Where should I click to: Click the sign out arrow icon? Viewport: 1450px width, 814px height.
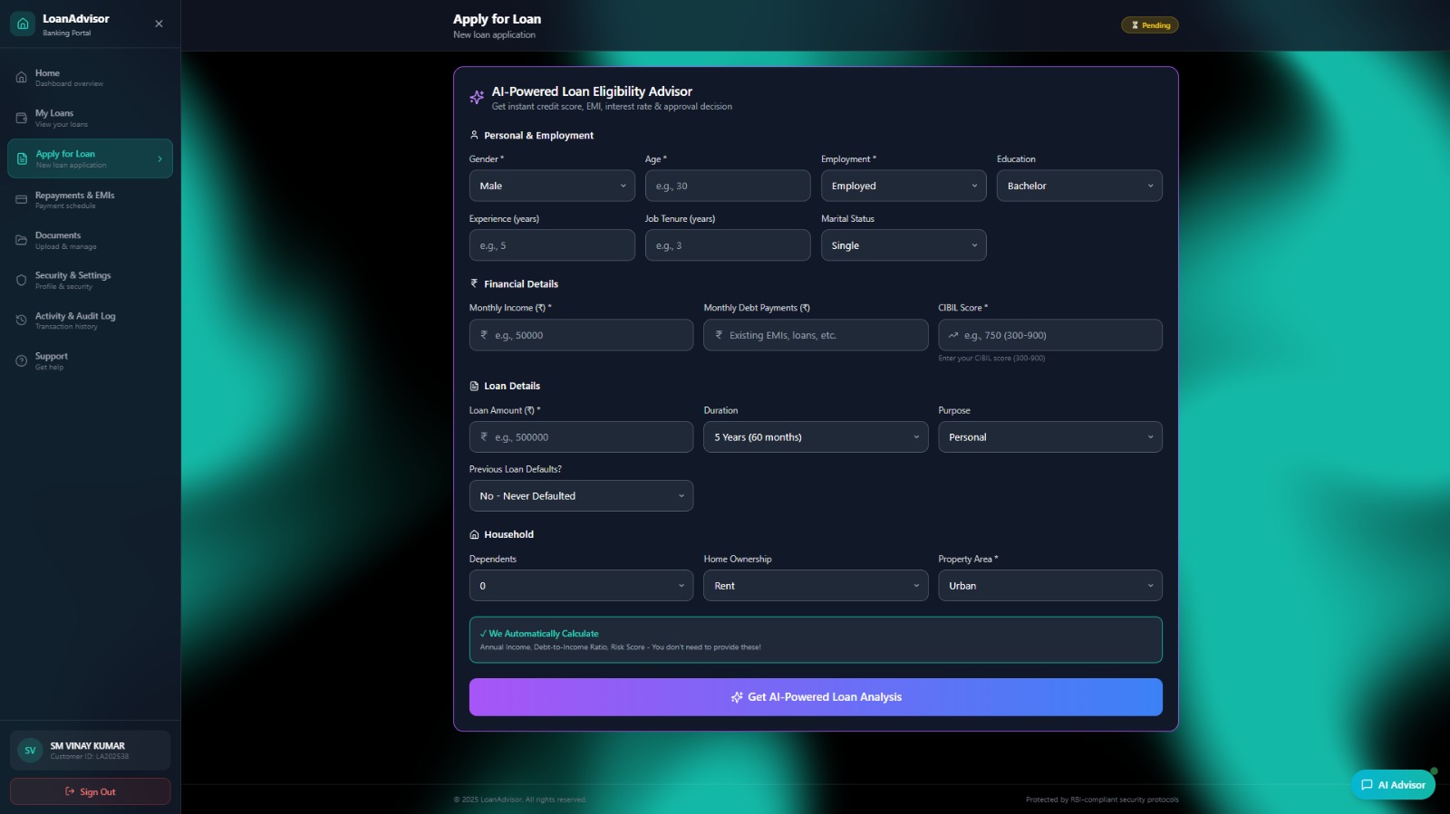[70, 791]
